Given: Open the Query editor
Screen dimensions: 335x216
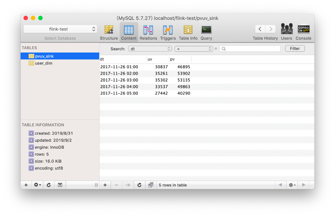Looking at the screenshot, I should 206,32.
